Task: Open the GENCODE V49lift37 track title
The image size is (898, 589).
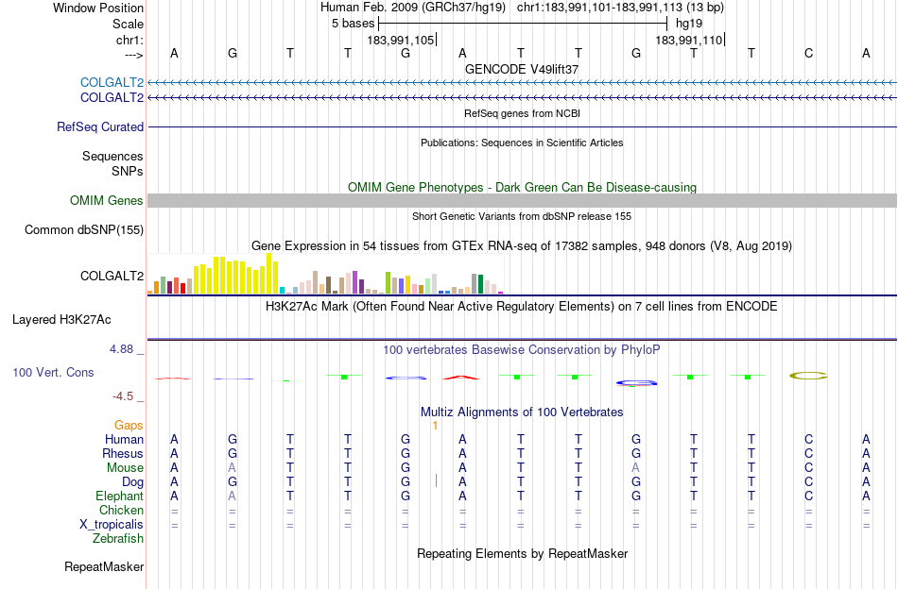Action: pyautogui.click(x=522, y=69)
